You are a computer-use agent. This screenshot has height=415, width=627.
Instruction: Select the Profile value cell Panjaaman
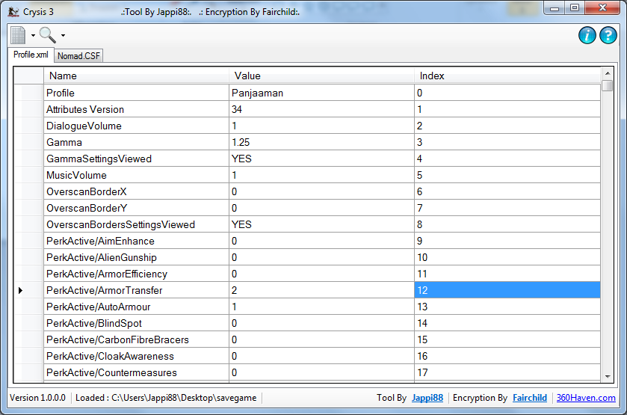click(321, 93)
